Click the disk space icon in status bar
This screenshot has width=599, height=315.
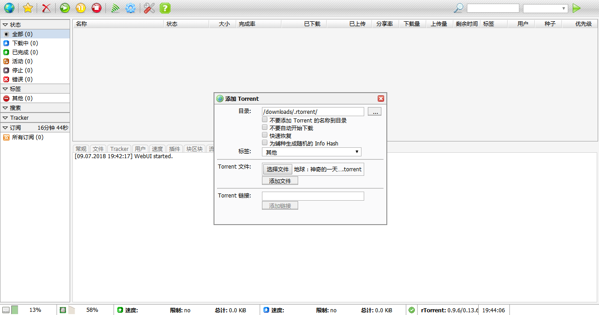pyautogui.click(x=6, y=310)
